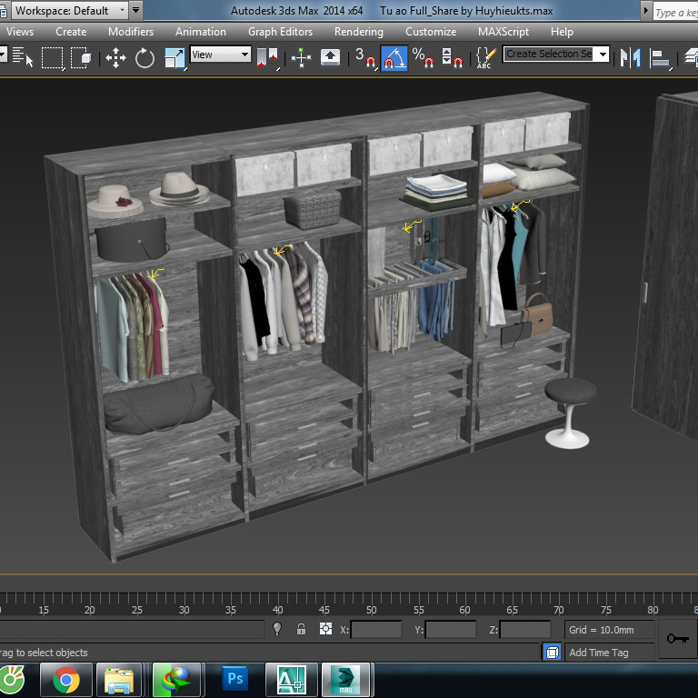Open the Rendering menu
The image size is (698, 698).
358,31
